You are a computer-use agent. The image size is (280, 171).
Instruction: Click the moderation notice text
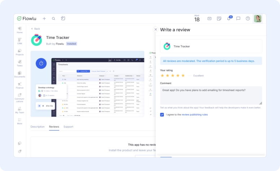tap(209, 61)
